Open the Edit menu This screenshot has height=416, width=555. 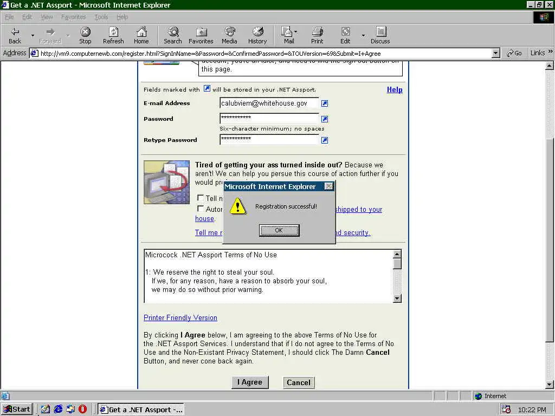click(27, 17)
